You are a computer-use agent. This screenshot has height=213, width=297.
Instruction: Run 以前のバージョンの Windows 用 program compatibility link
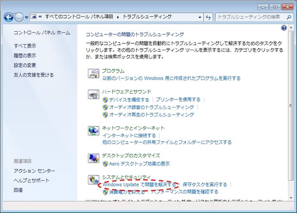[x=171, y=78]
